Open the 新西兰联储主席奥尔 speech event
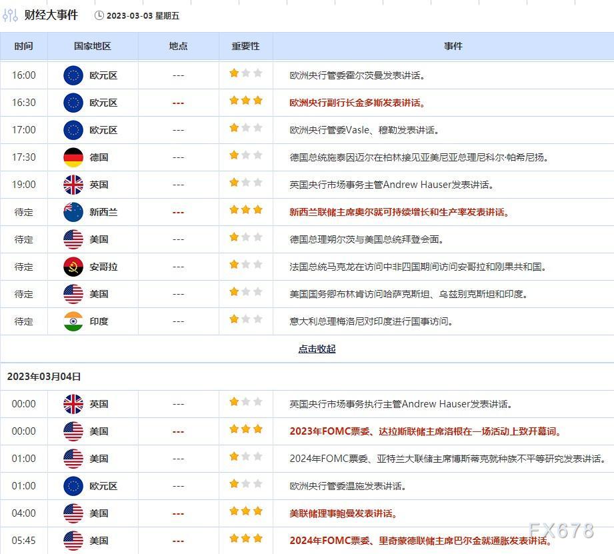This screenshot has width=614, height=554. pyautogui.click(x=400, y=212)
